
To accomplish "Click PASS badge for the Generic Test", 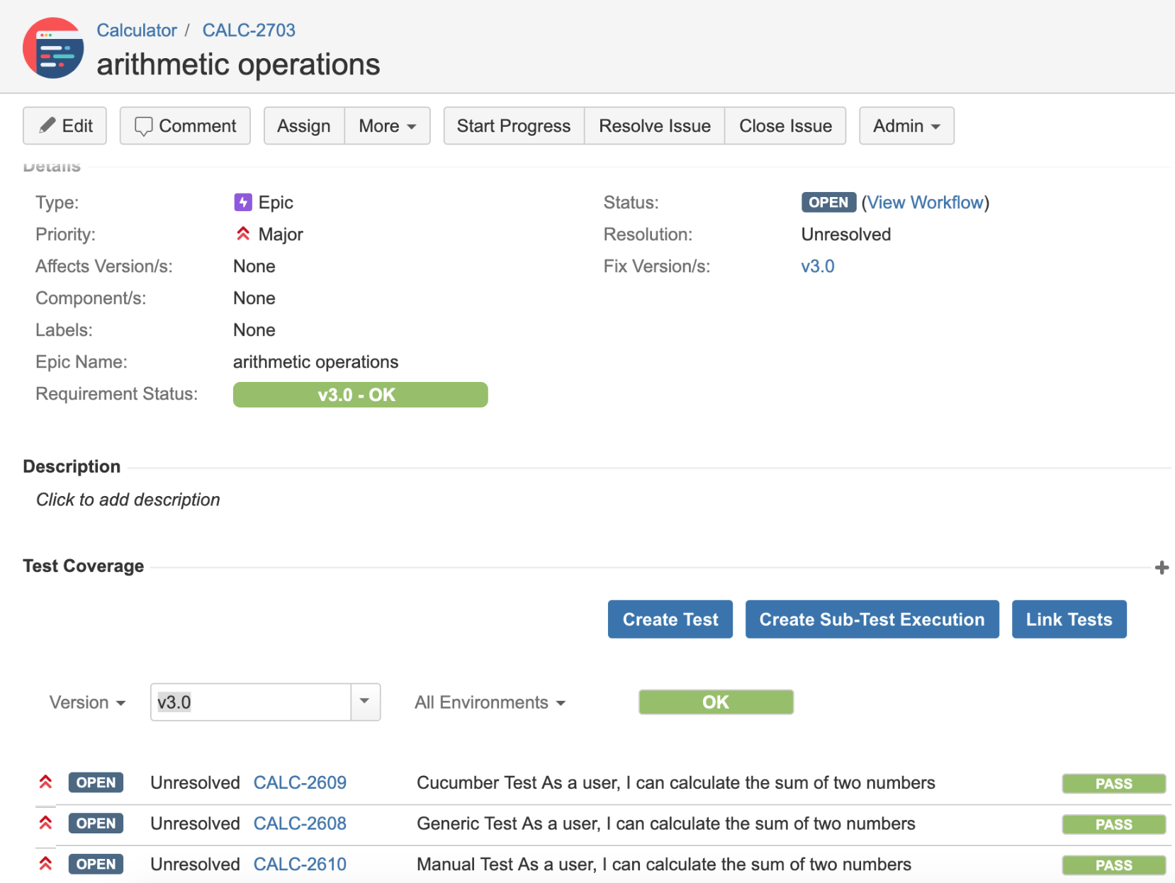I will click(1114, 824).
